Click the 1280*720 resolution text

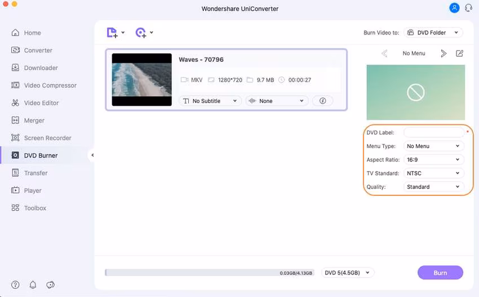(x=230, y=80)
